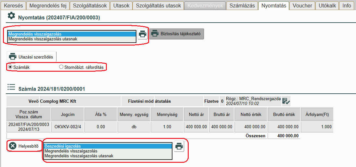Switch to the Számlázás tab
Image resolution: width=356 pixels, height=167 pixels.
click(x=242, y=5)
